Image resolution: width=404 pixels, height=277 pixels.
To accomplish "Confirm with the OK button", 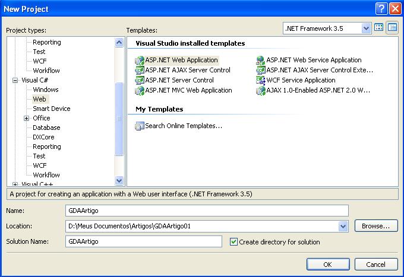I will pos(327,265).
